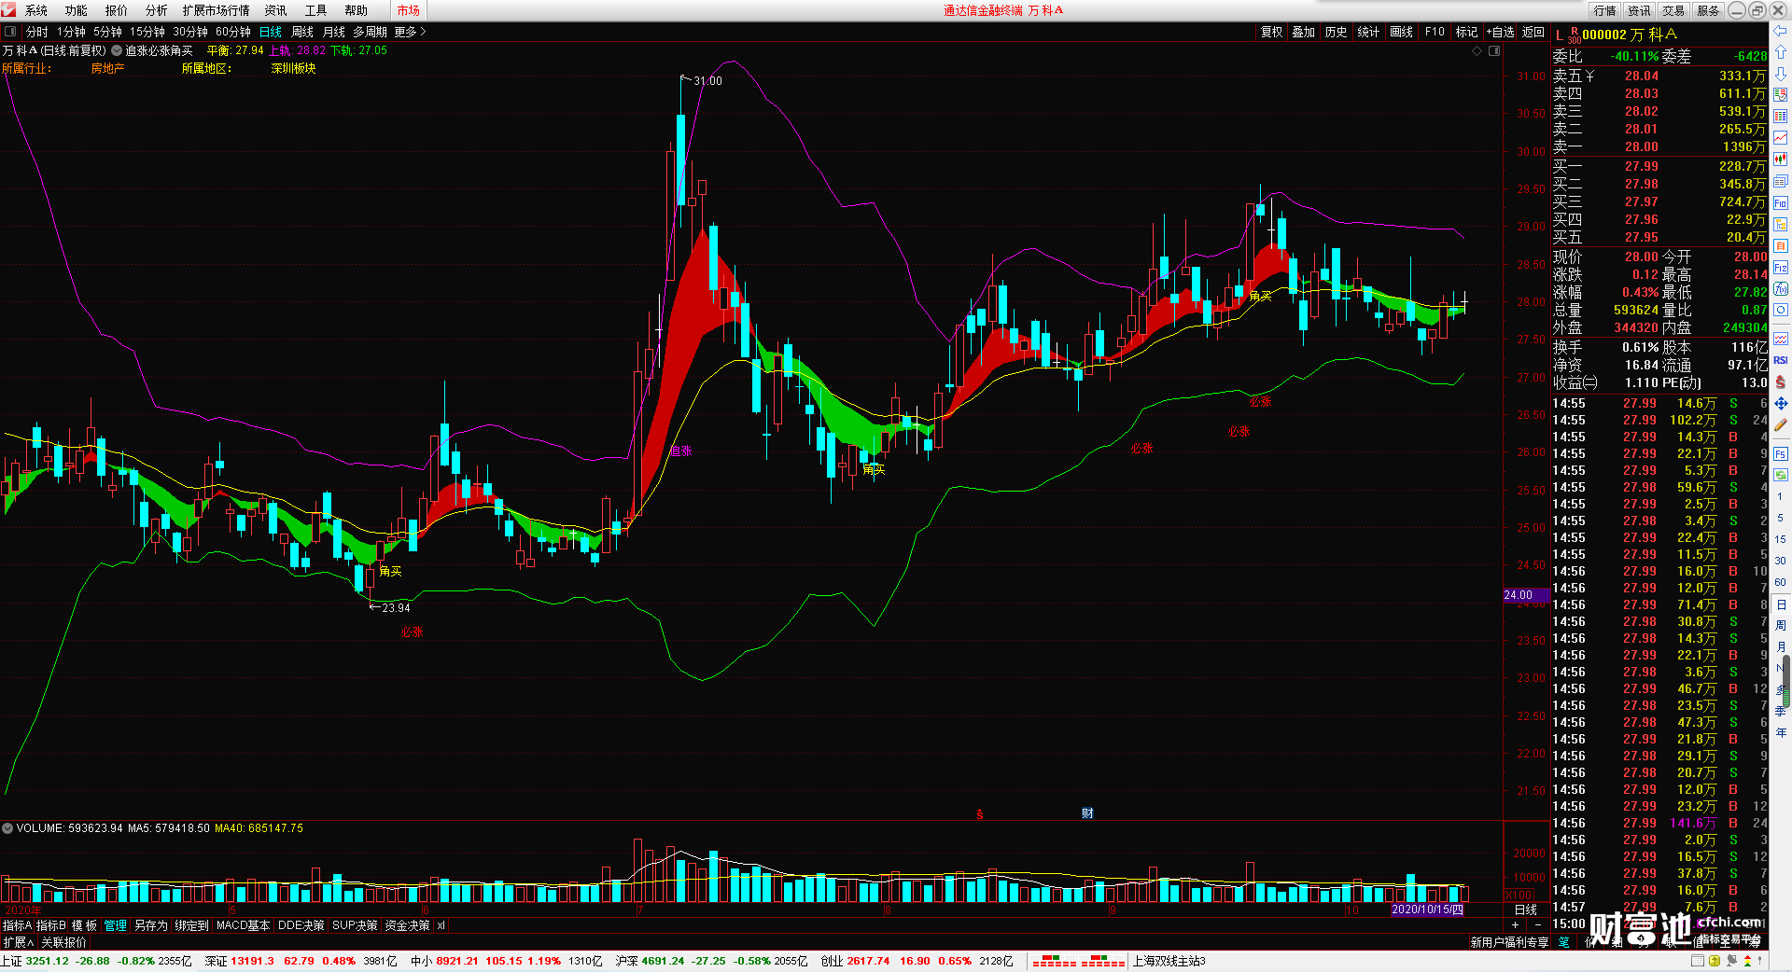Select sidebar 日 daily period button
The image size is (1792, 972).
(1781, 604)
